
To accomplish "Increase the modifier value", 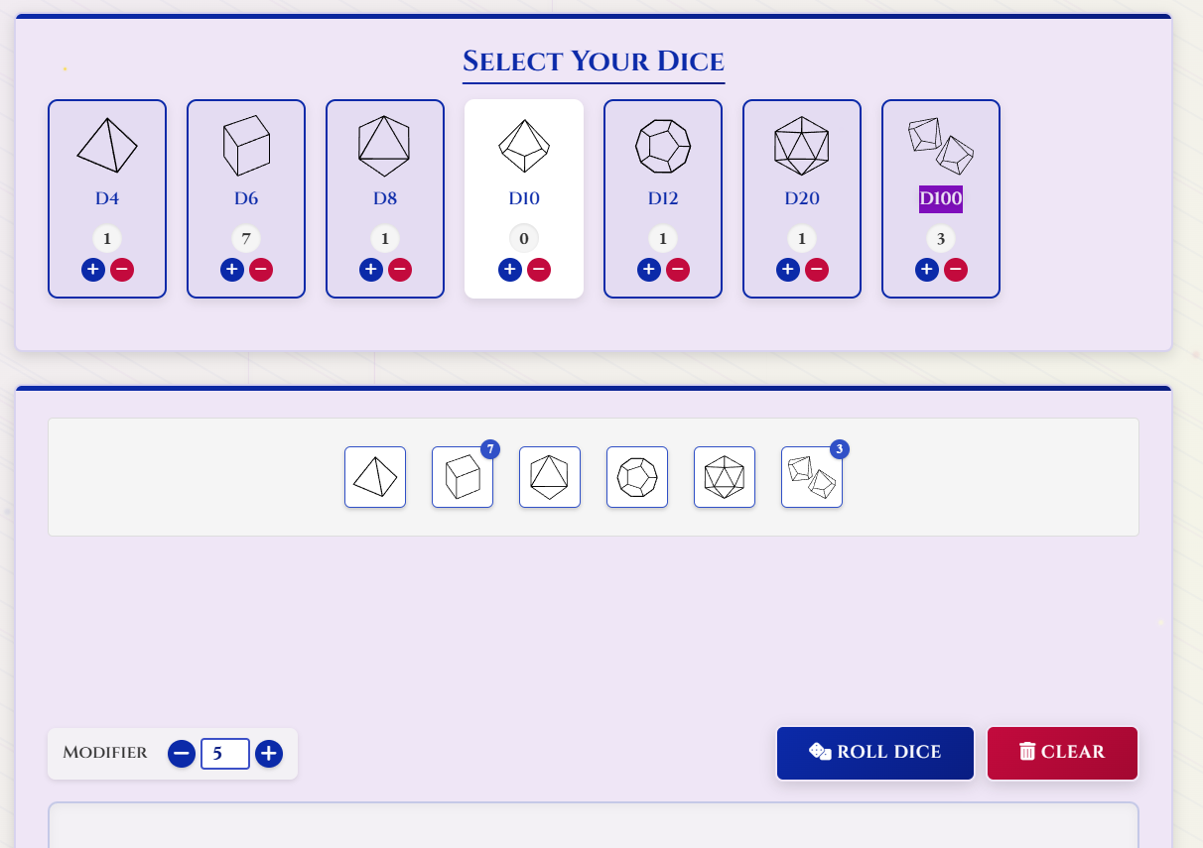I will pos(268,754).
